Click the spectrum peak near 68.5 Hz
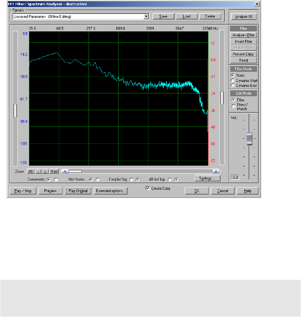Viewport: 301px width, 317px height. click(57, 53)
